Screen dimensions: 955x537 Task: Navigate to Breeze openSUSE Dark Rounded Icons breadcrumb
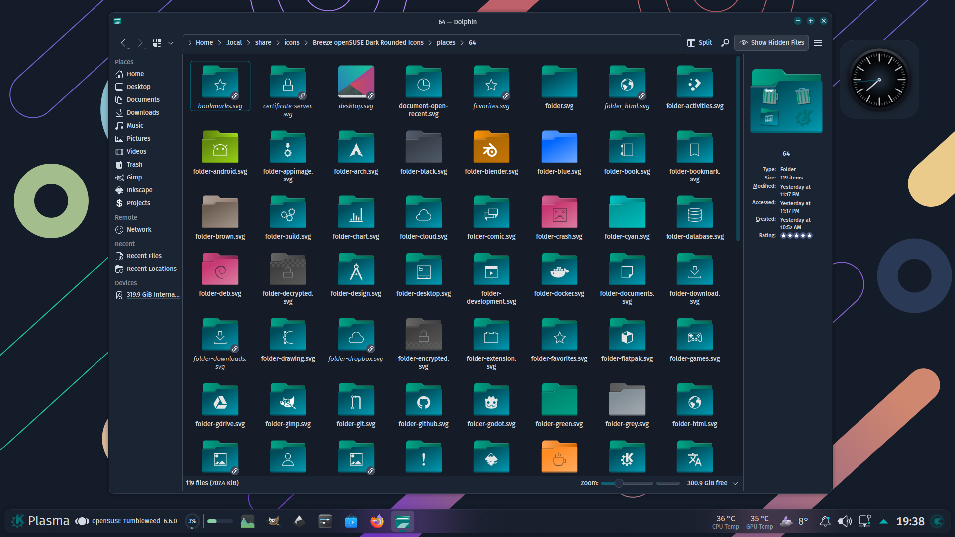click(368, 43)
